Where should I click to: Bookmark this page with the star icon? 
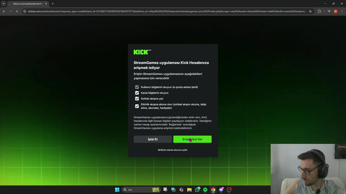tap(310, 11)
